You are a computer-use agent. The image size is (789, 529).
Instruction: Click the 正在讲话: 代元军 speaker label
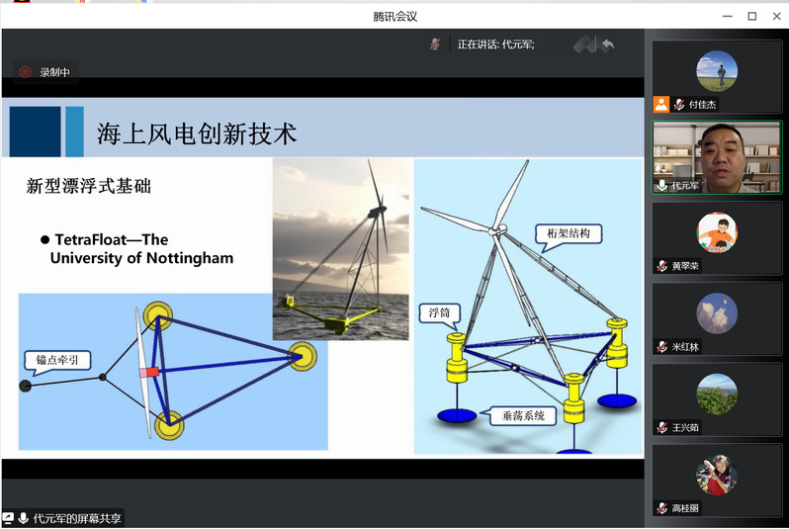pyautogui.click(x=495, y=44)
